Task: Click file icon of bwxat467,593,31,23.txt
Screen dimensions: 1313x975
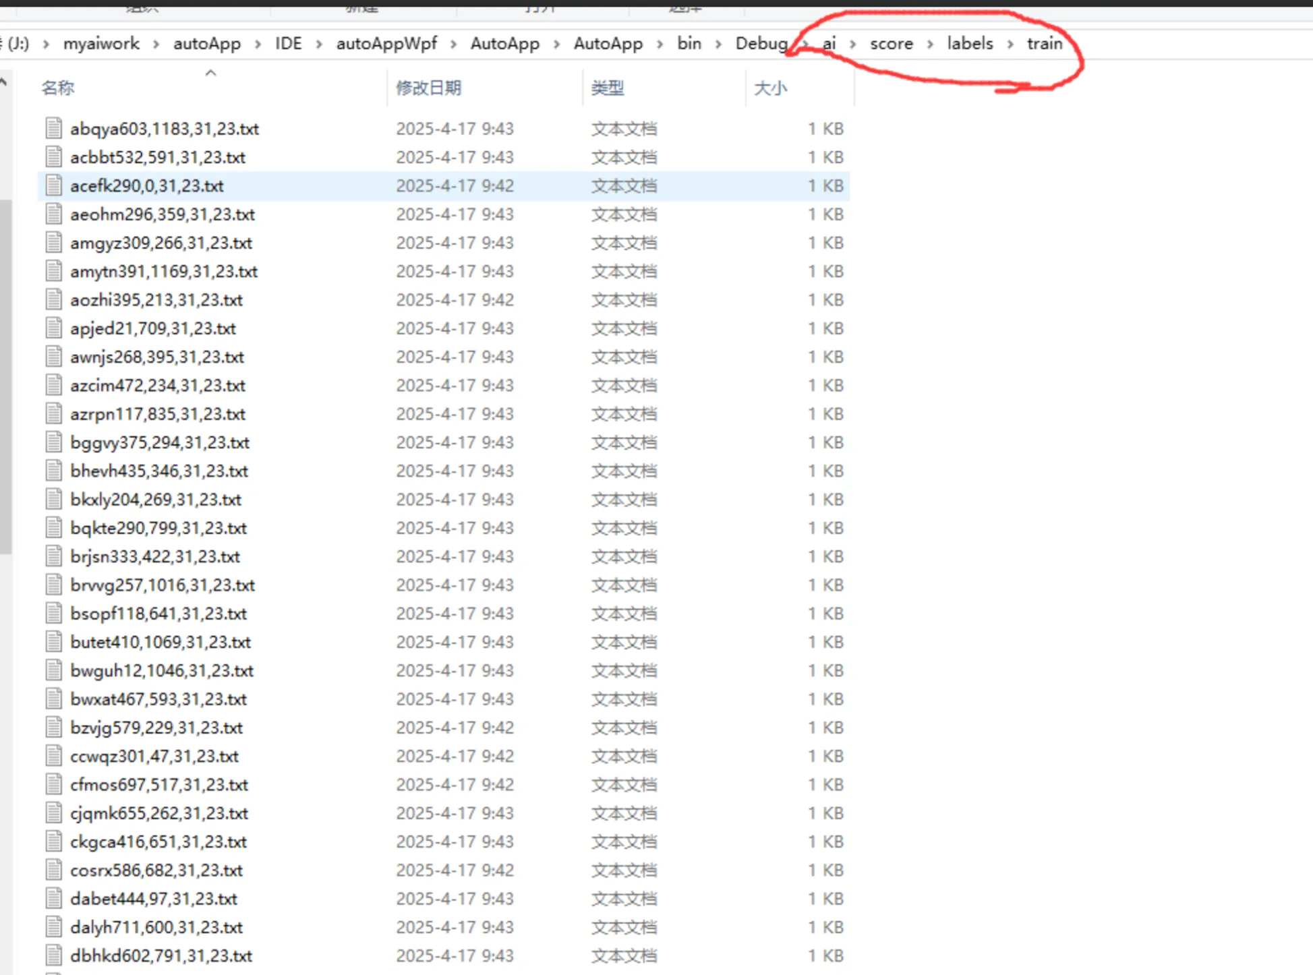Action: click(54, 699)
